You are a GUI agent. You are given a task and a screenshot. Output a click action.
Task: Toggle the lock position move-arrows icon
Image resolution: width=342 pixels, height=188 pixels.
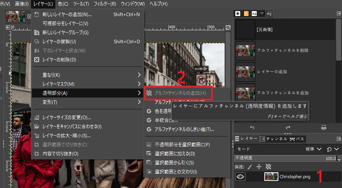click(x=259, y=167)
